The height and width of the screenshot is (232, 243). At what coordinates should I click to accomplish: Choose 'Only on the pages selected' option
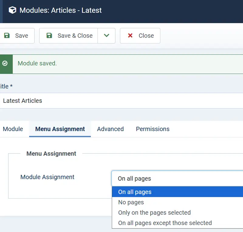[x=177, y=213]
